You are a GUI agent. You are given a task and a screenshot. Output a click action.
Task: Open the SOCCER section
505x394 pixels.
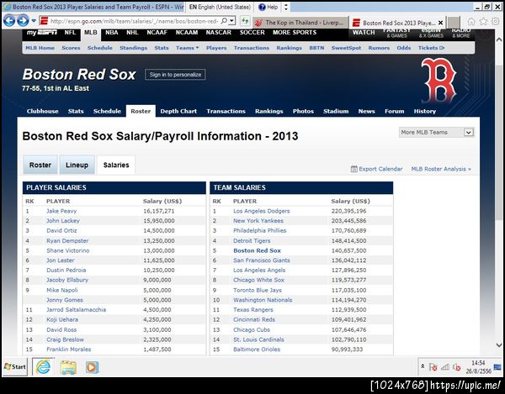pos(252,33)
